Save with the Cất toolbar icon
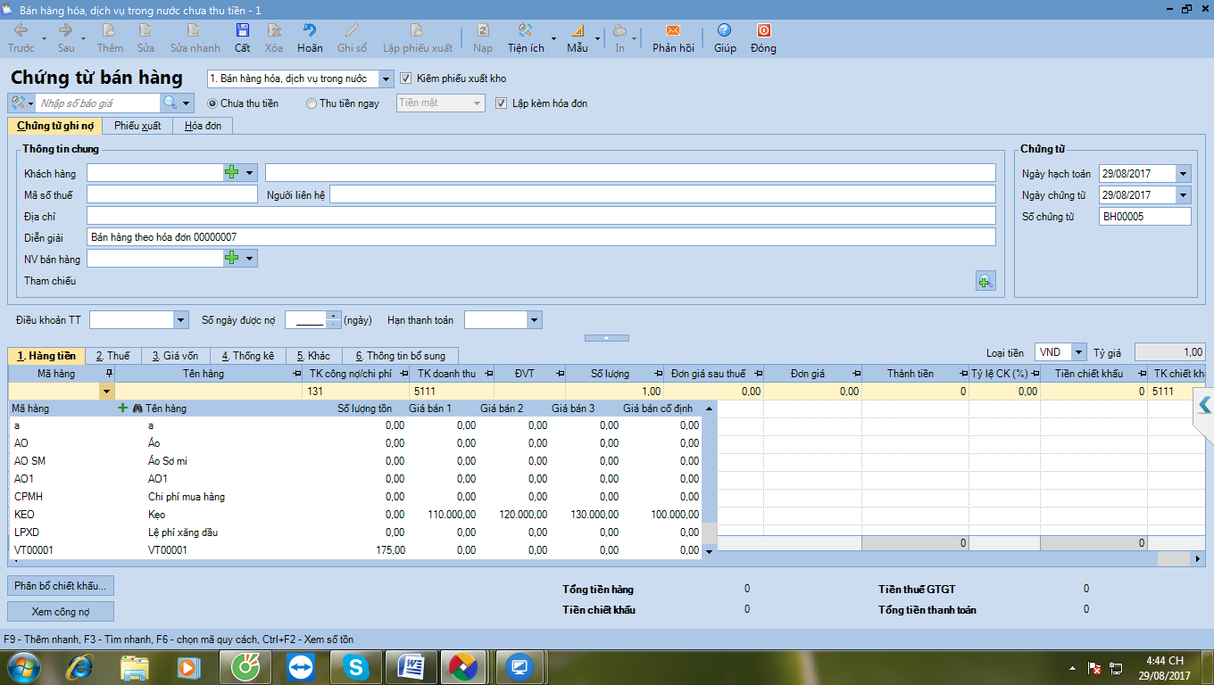 click(242, 30)
